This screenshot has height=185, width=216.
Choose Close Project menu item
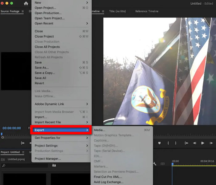click(61, 36)
